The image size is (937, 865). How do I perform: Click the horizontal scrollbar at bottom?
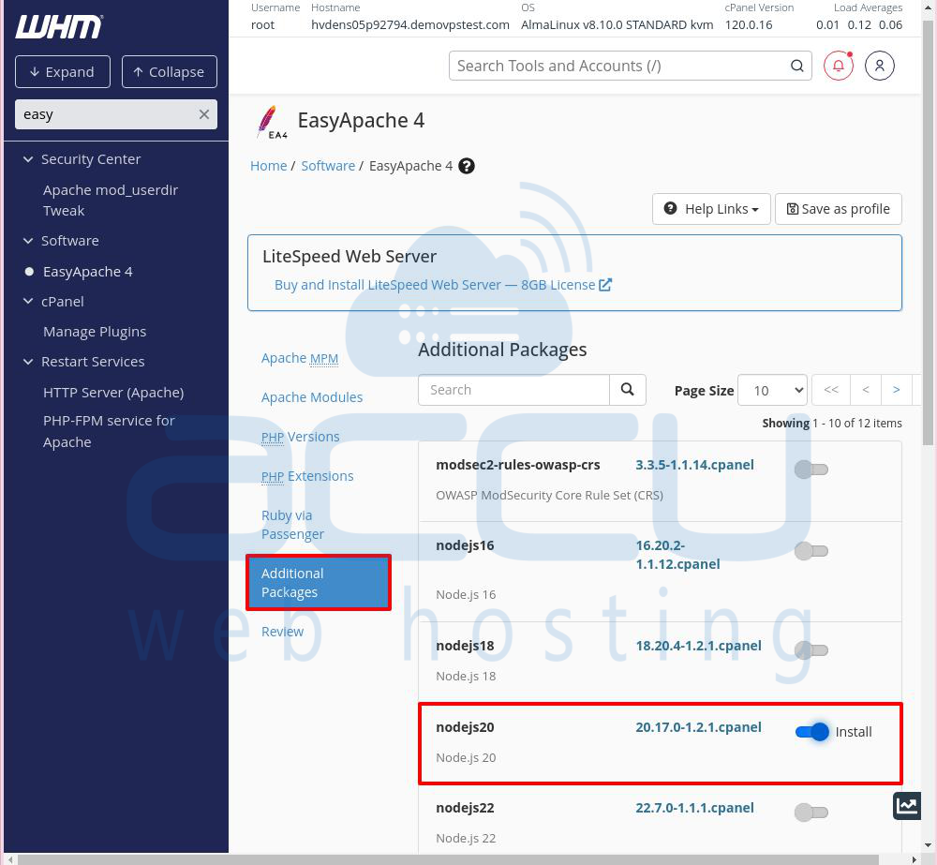tap(448, 859)
